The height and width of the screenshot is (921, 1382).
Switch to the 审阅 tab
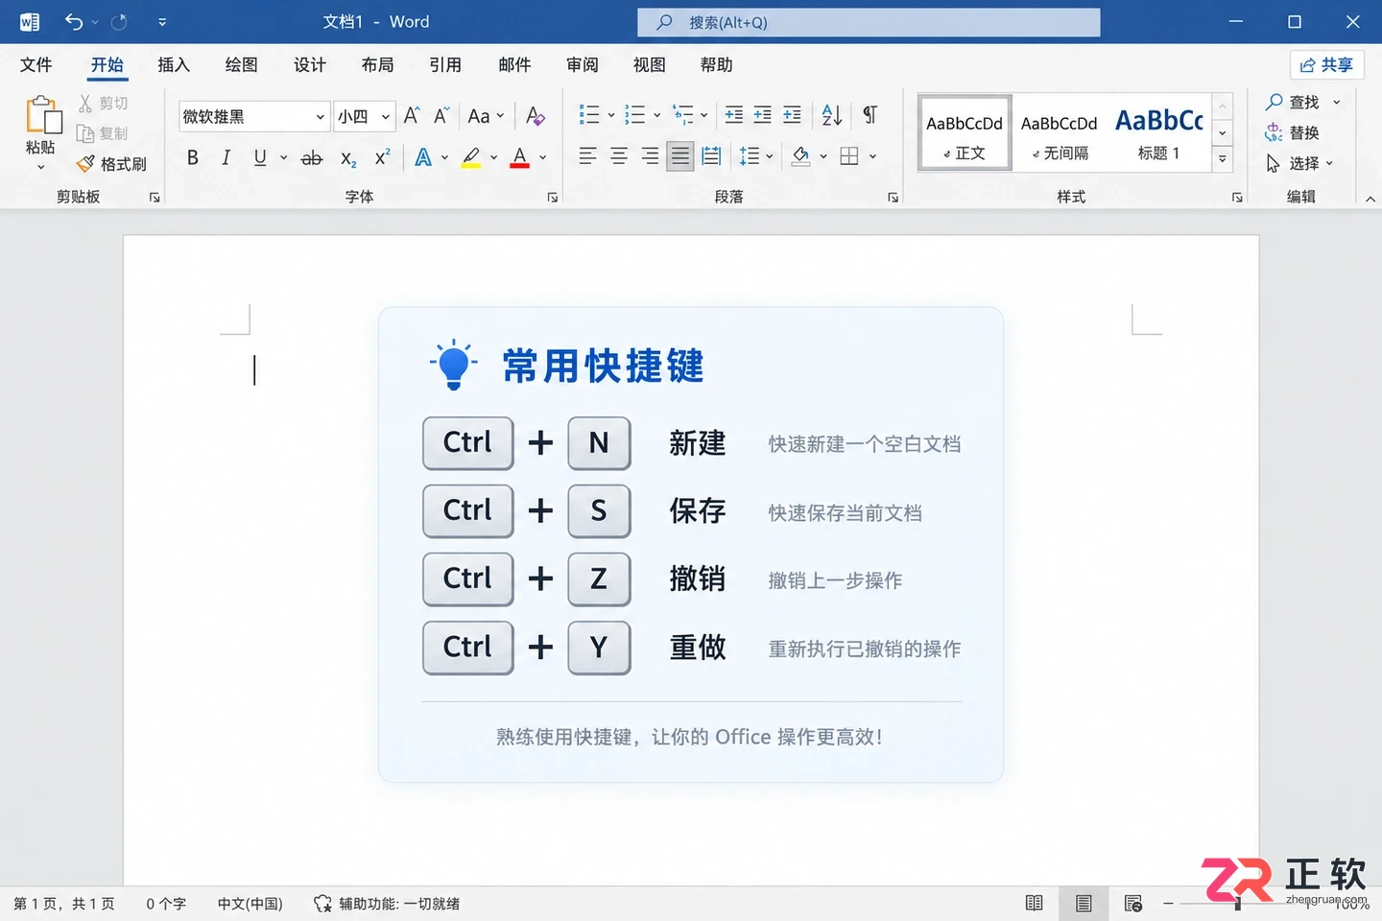tap(583, 64)
